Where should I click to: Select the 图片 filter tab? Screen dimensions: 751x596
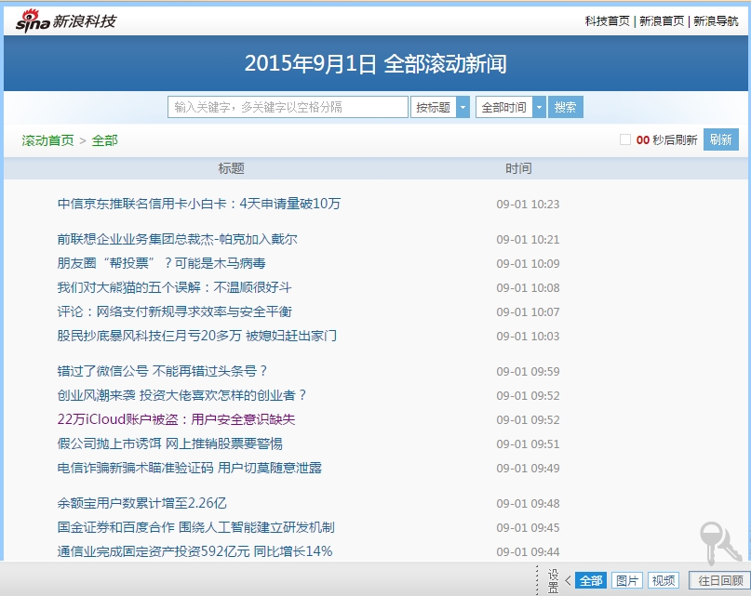[628, 580]
